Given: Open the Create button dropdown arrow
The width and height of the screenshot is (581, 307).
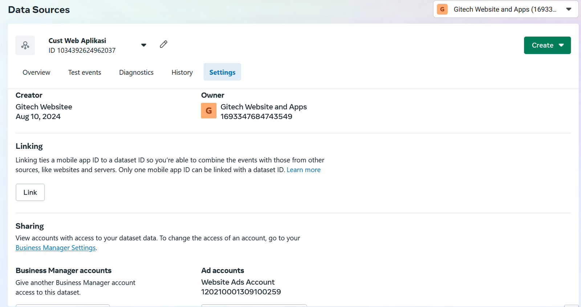Looking at the screenshot, I should (561, 45).
